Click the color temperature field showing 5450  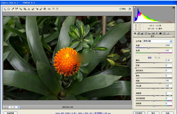pyautogui.click(x=169, y=46)
